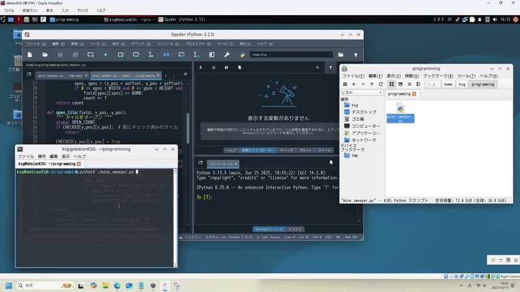Screen dimensions: 520x292
Task: Click the search icon in Variable Explorer
Action: pos(317,67)
